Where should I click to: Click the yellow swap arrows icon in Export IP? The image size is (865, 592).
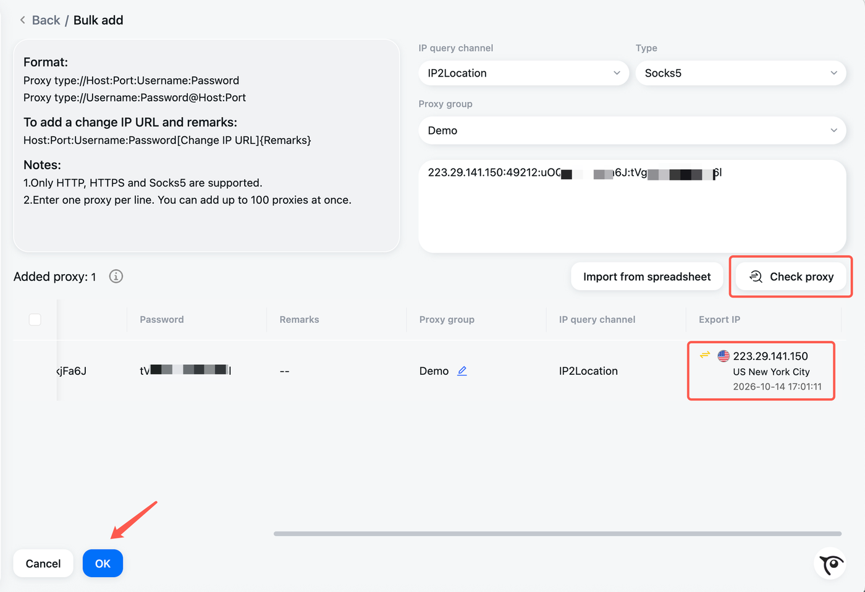click(704, 355)
